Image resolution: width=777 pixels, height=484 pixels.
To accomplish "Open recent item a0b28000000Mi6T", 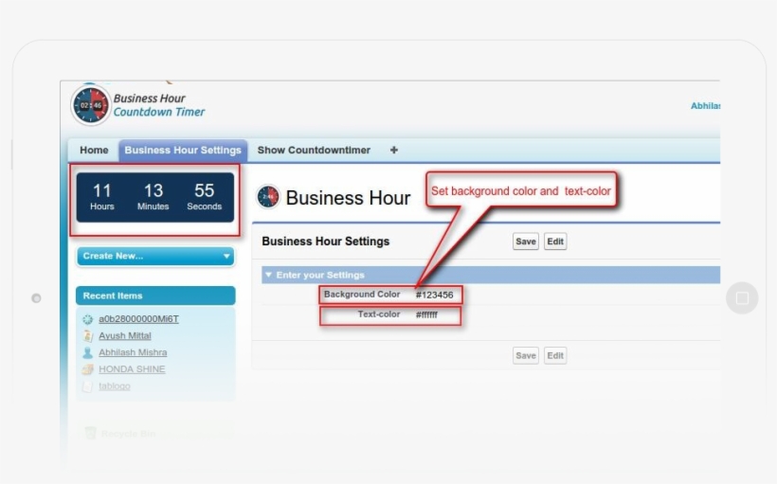I will pos(138,319).
